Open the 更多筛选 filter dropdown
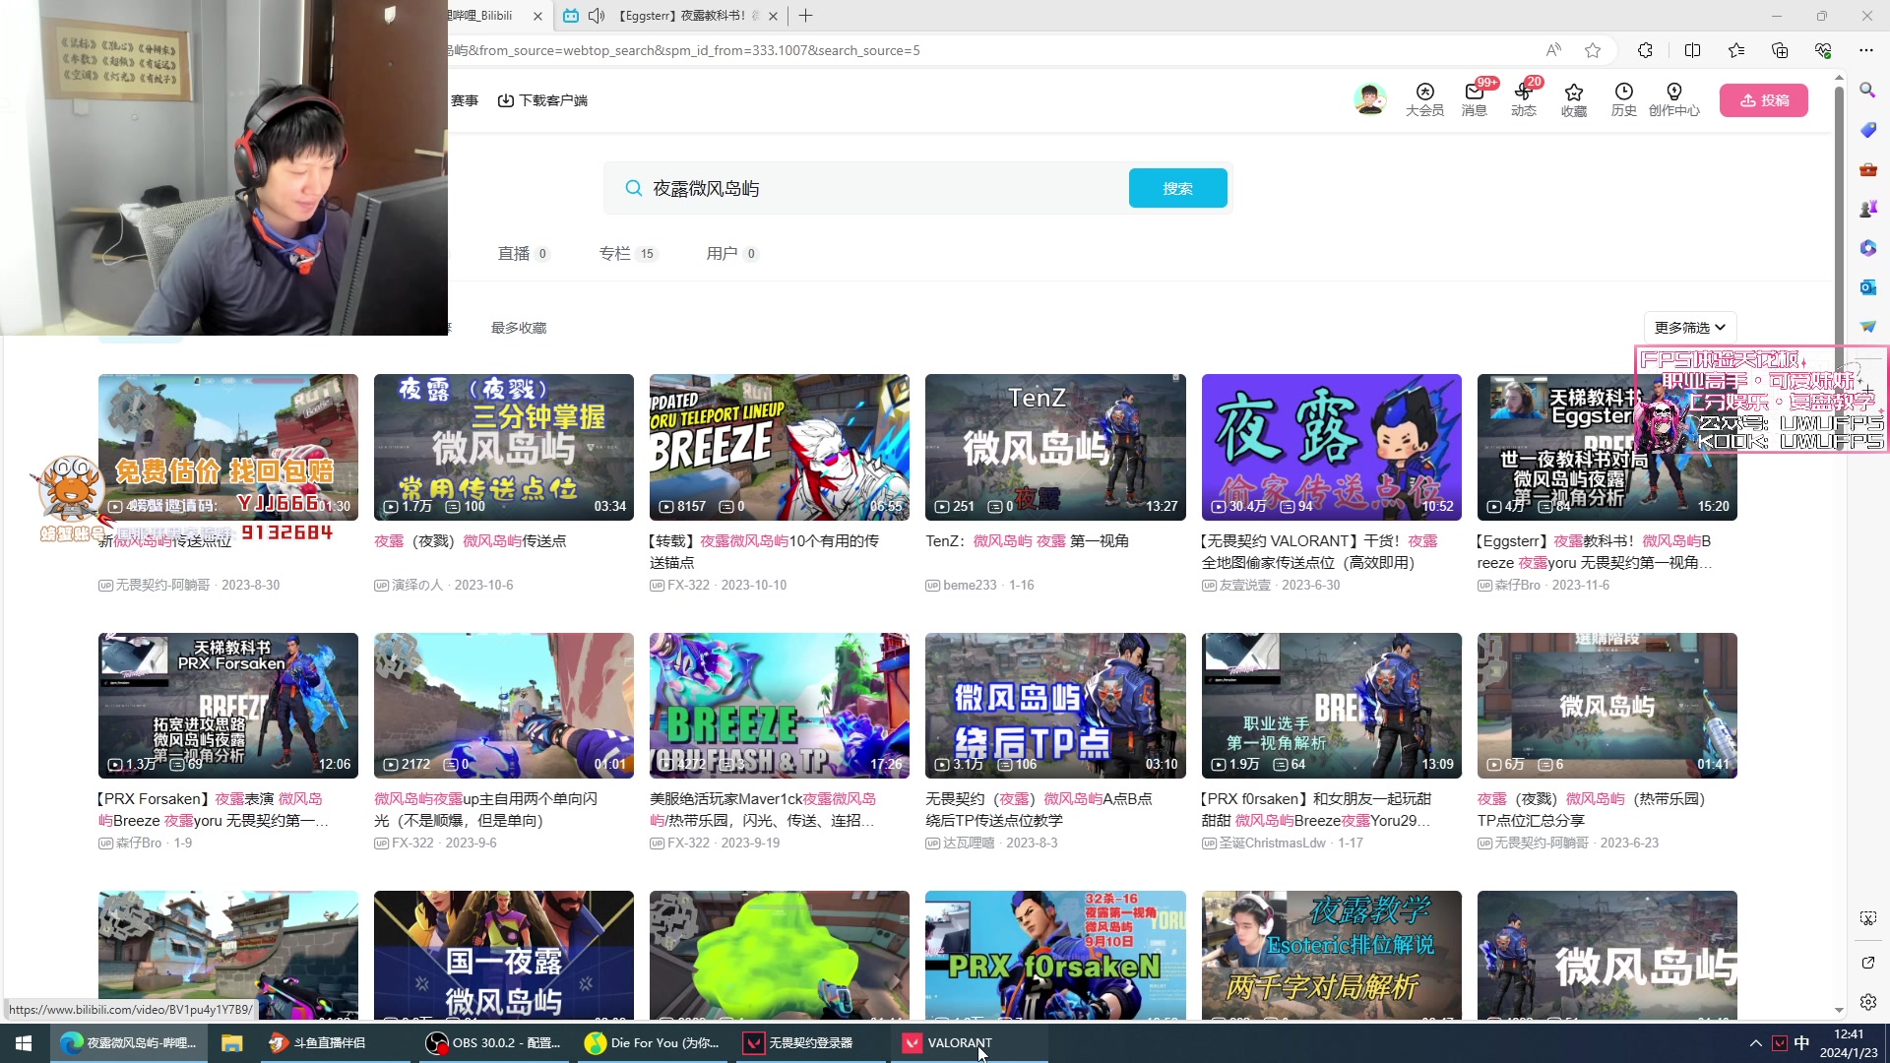 pyautogui.click(x=1689, y=327)
